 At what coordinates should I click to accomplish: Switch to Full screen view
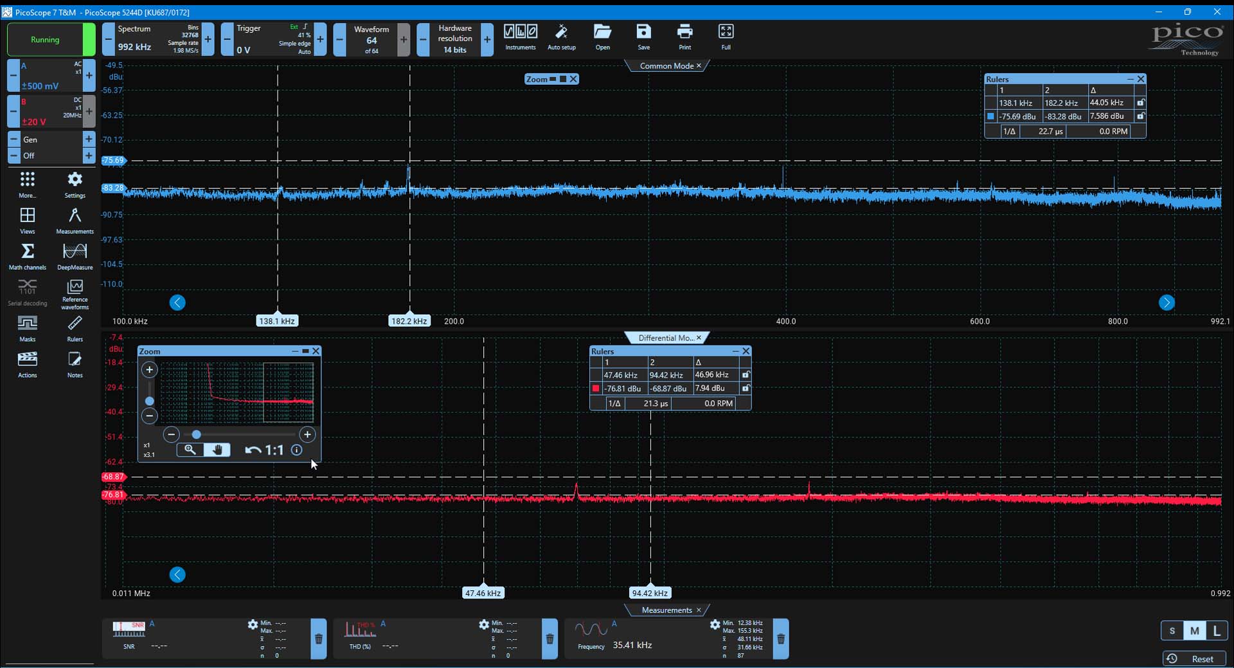click(x=726, y=37)
